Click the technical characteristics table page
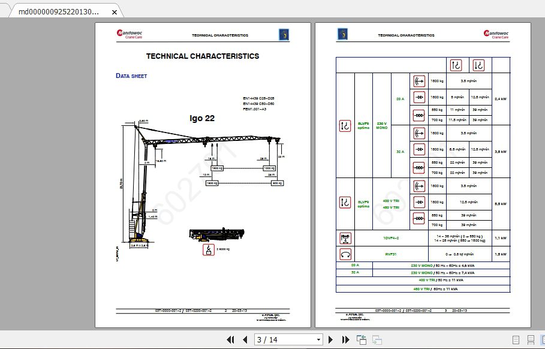545x349 pixels. click(423, 174)
